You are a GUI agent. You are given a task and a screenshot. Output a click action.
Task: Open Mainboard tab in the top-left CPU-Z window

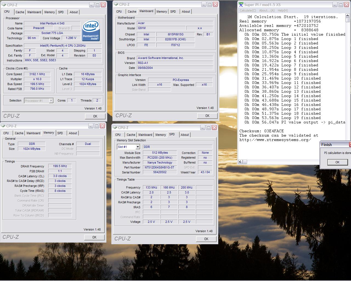pos(34,12)
